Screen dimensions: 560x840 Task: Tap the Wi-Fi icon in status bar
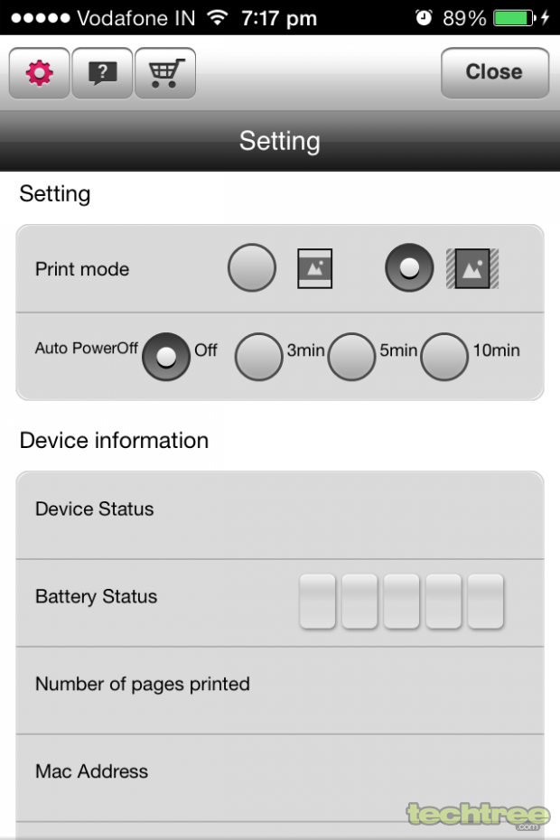217,18
